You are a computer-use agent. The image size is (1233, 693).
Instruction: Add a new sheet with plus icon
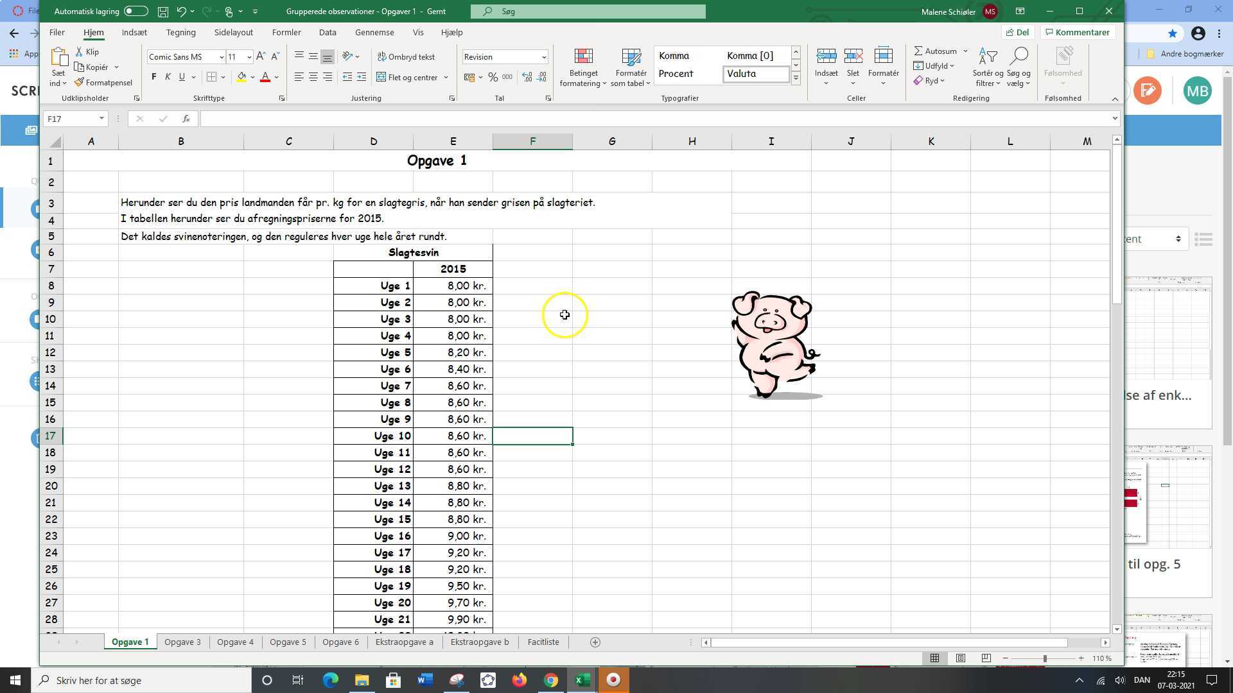(x=595, y=642)
